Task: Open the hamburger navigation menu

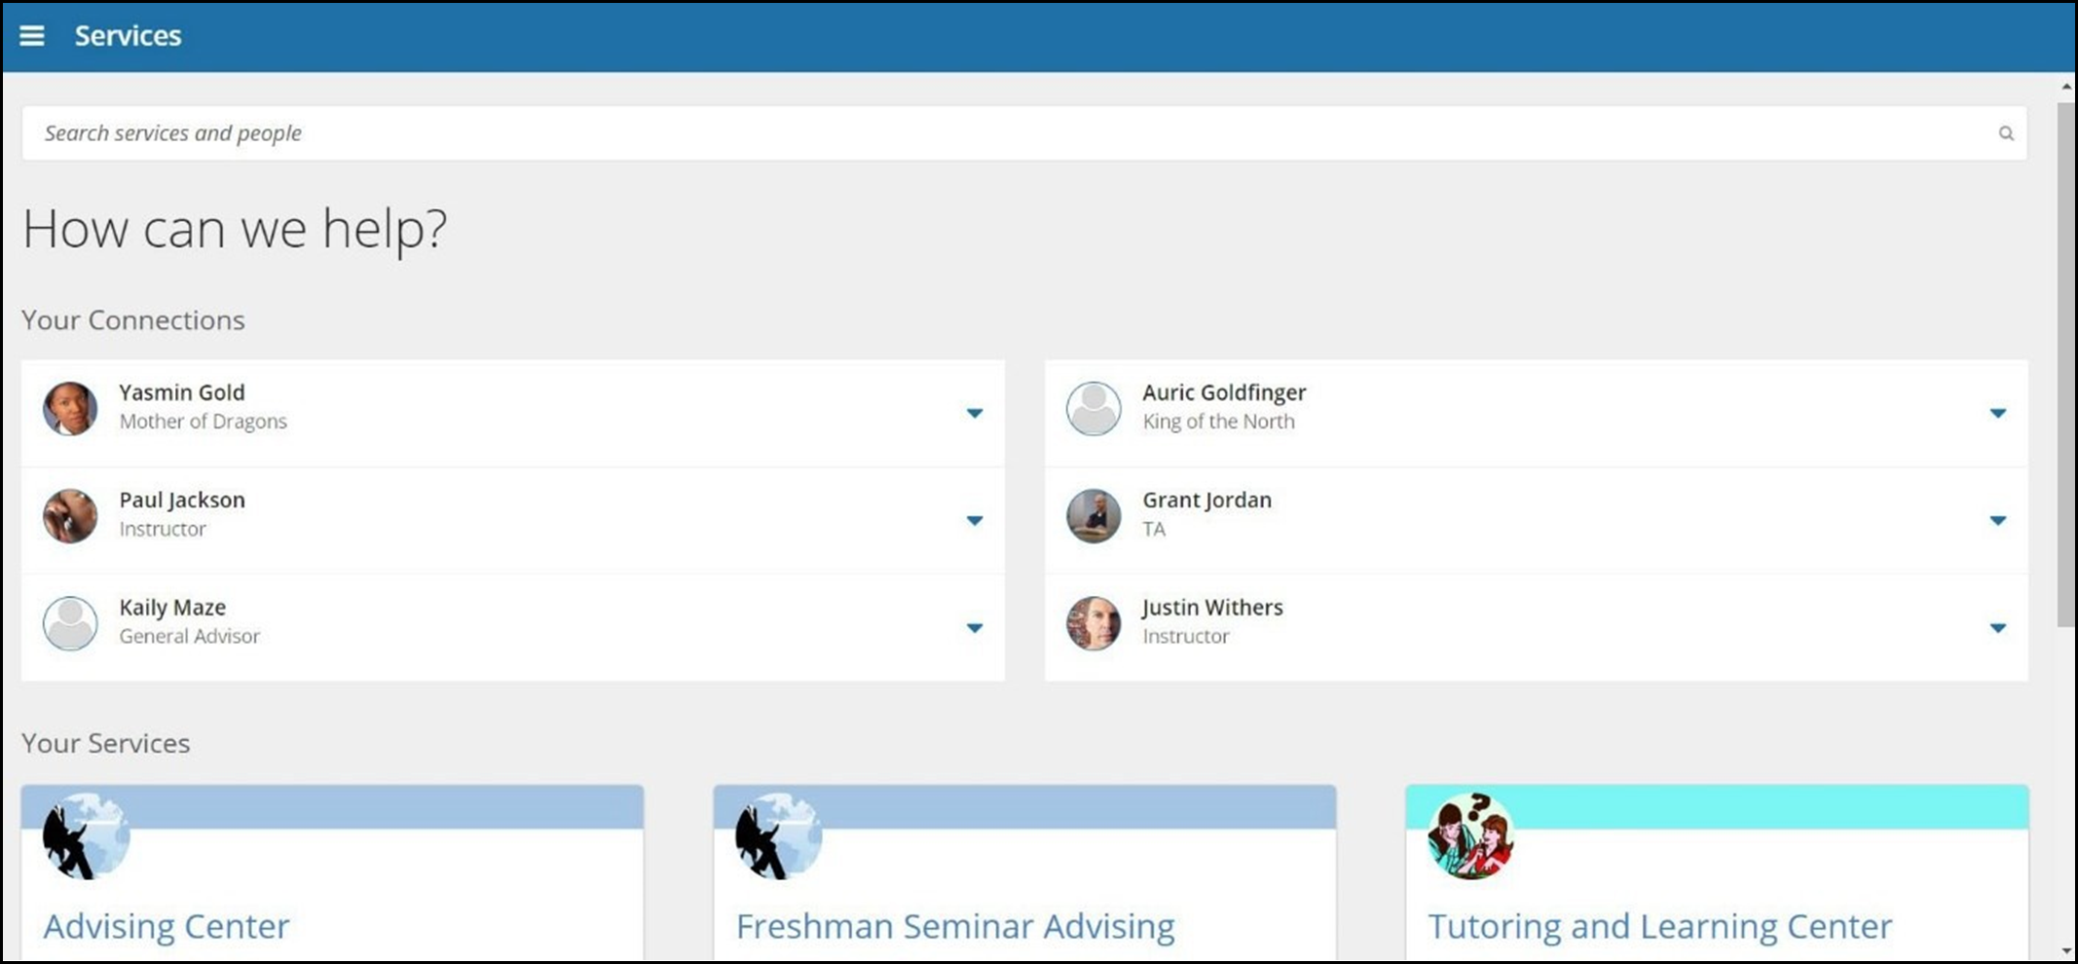Action: 32,36
